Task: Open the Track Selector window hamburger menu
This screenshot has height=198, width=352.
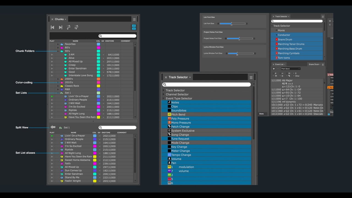Action: [x=251, y=78]
